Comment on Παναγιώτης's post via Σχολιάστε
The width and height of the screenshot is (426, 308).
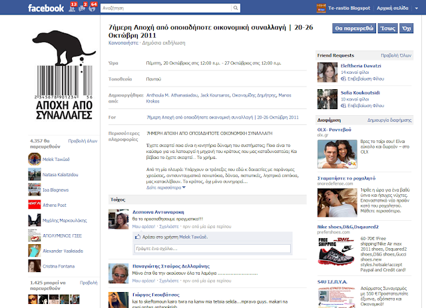click(x=169, y=281)
